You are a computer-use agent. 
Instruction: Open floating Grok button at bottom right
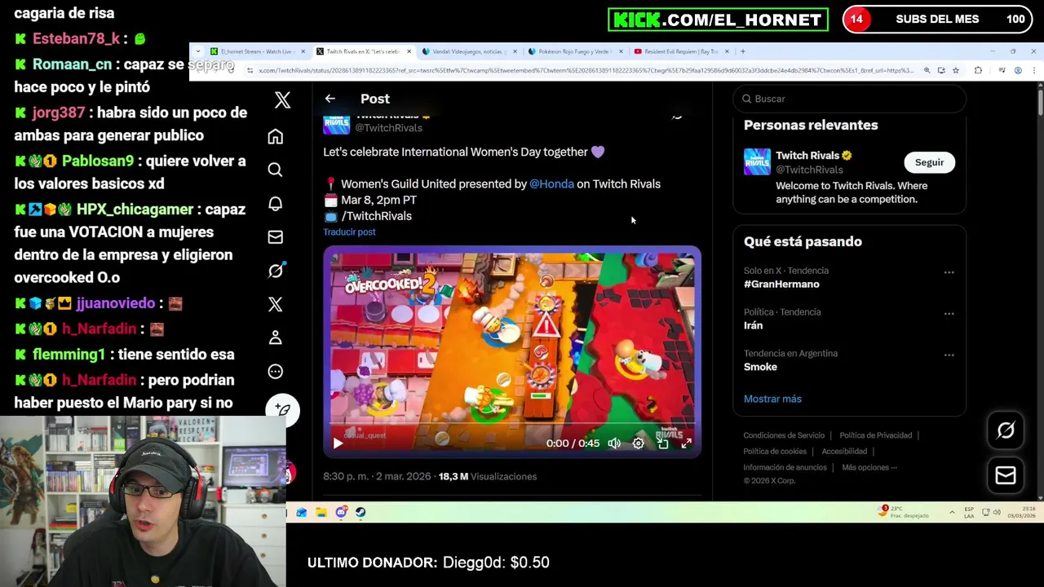coord(1006,430)
